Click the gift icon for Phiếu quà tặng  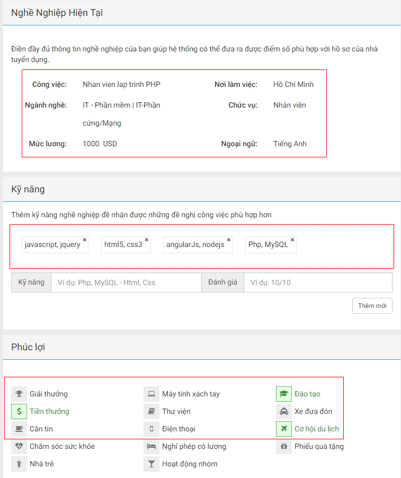coord(284,446)
